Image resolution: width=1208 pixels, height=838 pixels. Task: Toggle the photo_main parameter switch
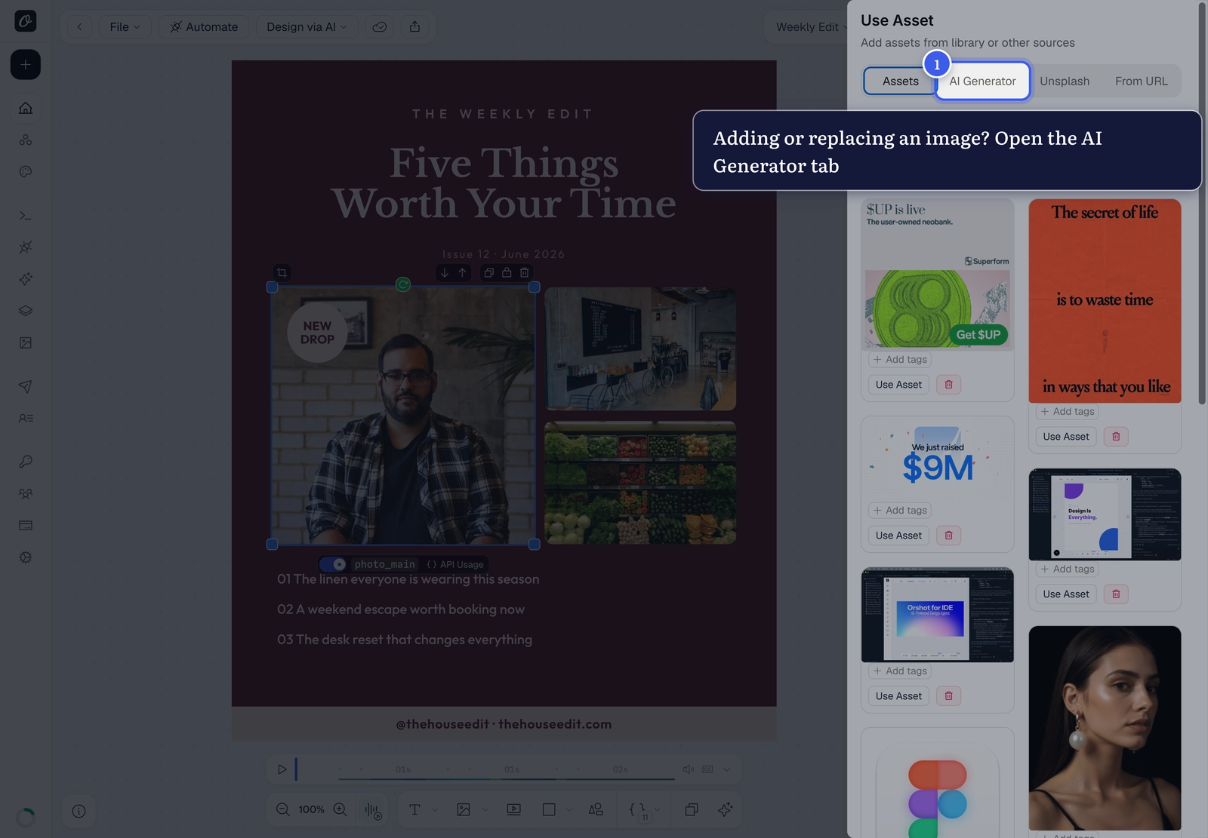point(333,564)
